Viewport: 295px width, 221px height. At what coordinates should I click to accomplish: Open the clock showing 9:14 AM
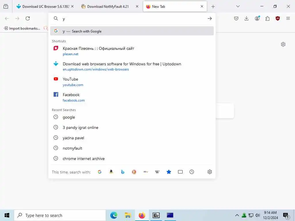coord(270,215)
